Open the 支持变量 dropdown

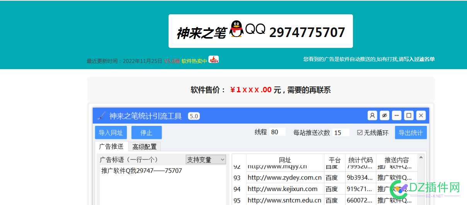(x=206, y=159)
